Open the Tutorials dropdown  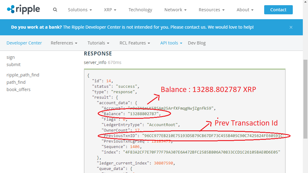point(98,43)
